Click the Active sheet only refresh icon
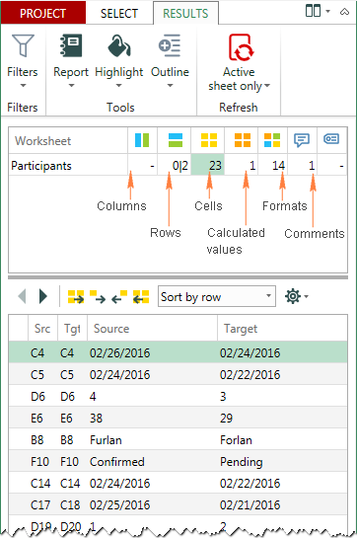This screenshot has width=357, height=538. pyautogui.click(x=242, y=47)
